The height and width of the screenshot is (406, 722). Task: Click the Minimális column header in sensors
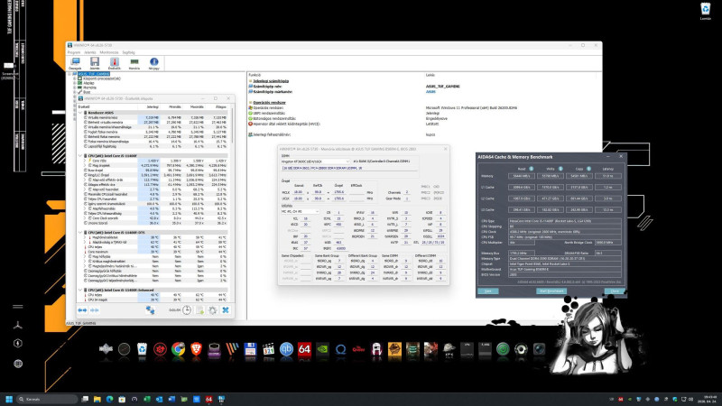(175, 106)
